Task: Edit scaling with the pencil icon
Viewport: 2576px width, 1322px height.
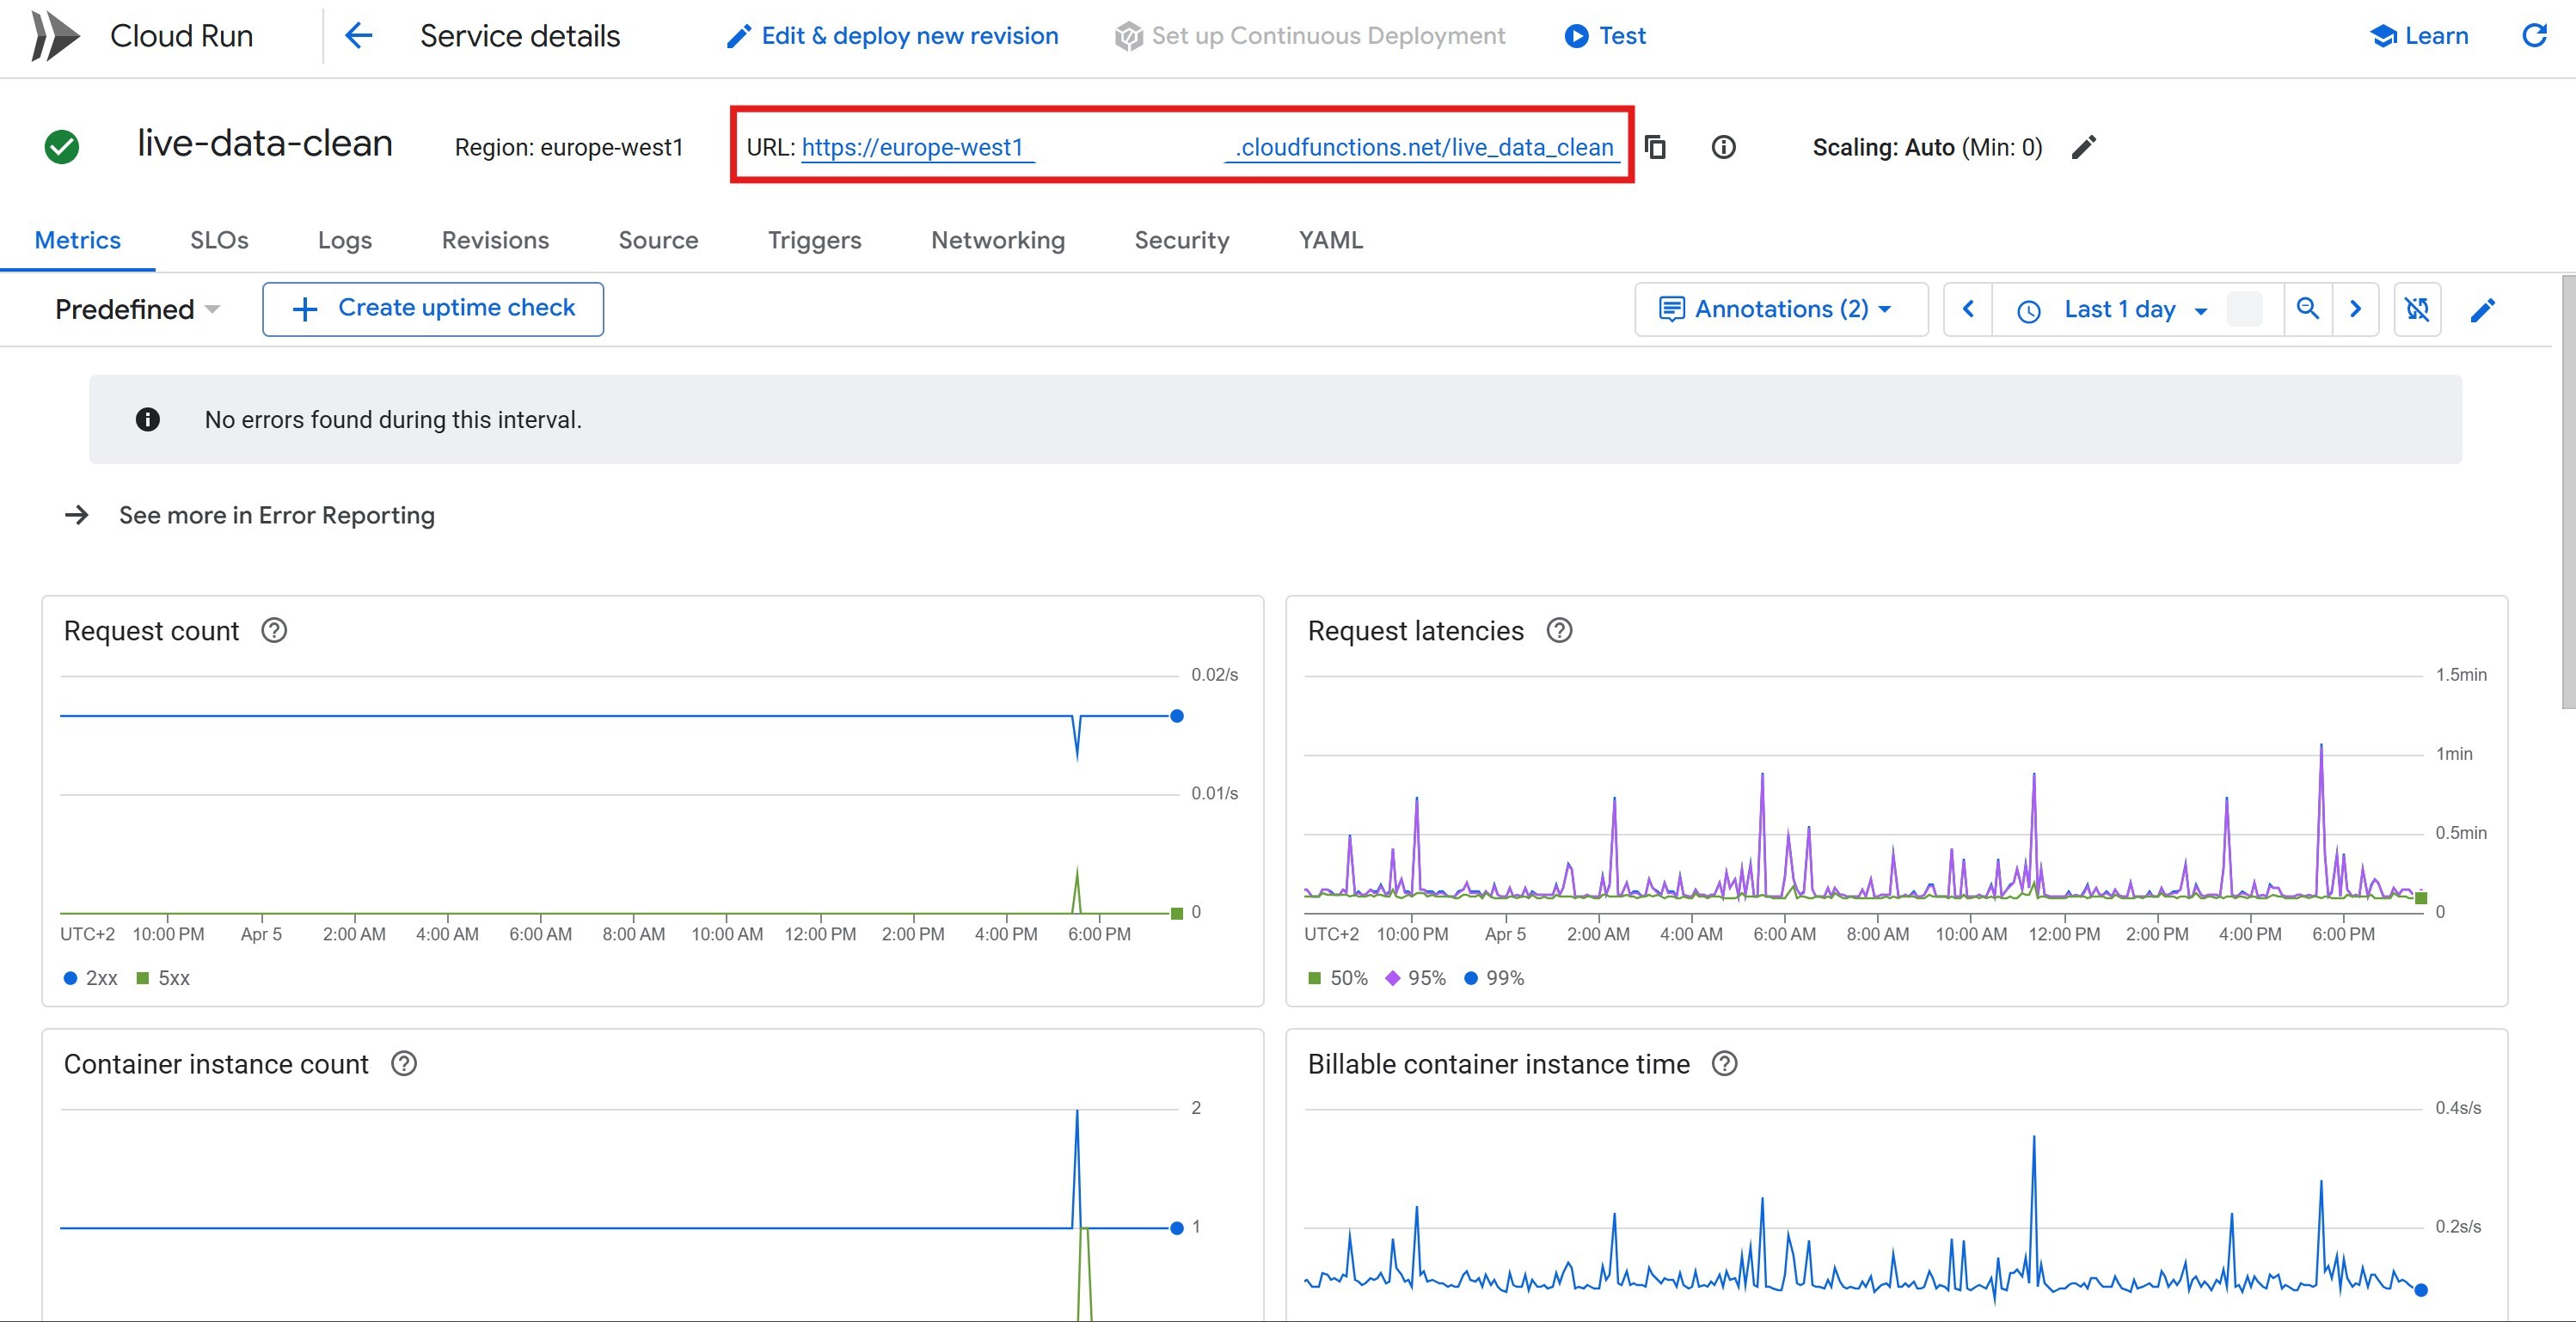Action: (x=2084, y=147)
